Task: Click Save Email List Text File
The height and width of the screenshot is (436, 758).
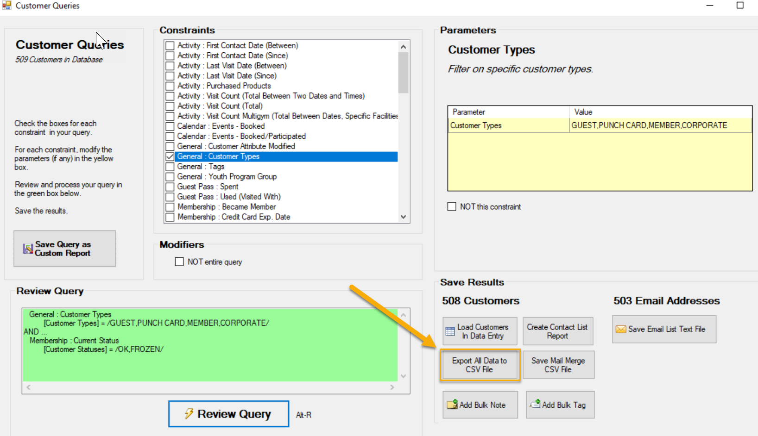Action: pos(664,329)
